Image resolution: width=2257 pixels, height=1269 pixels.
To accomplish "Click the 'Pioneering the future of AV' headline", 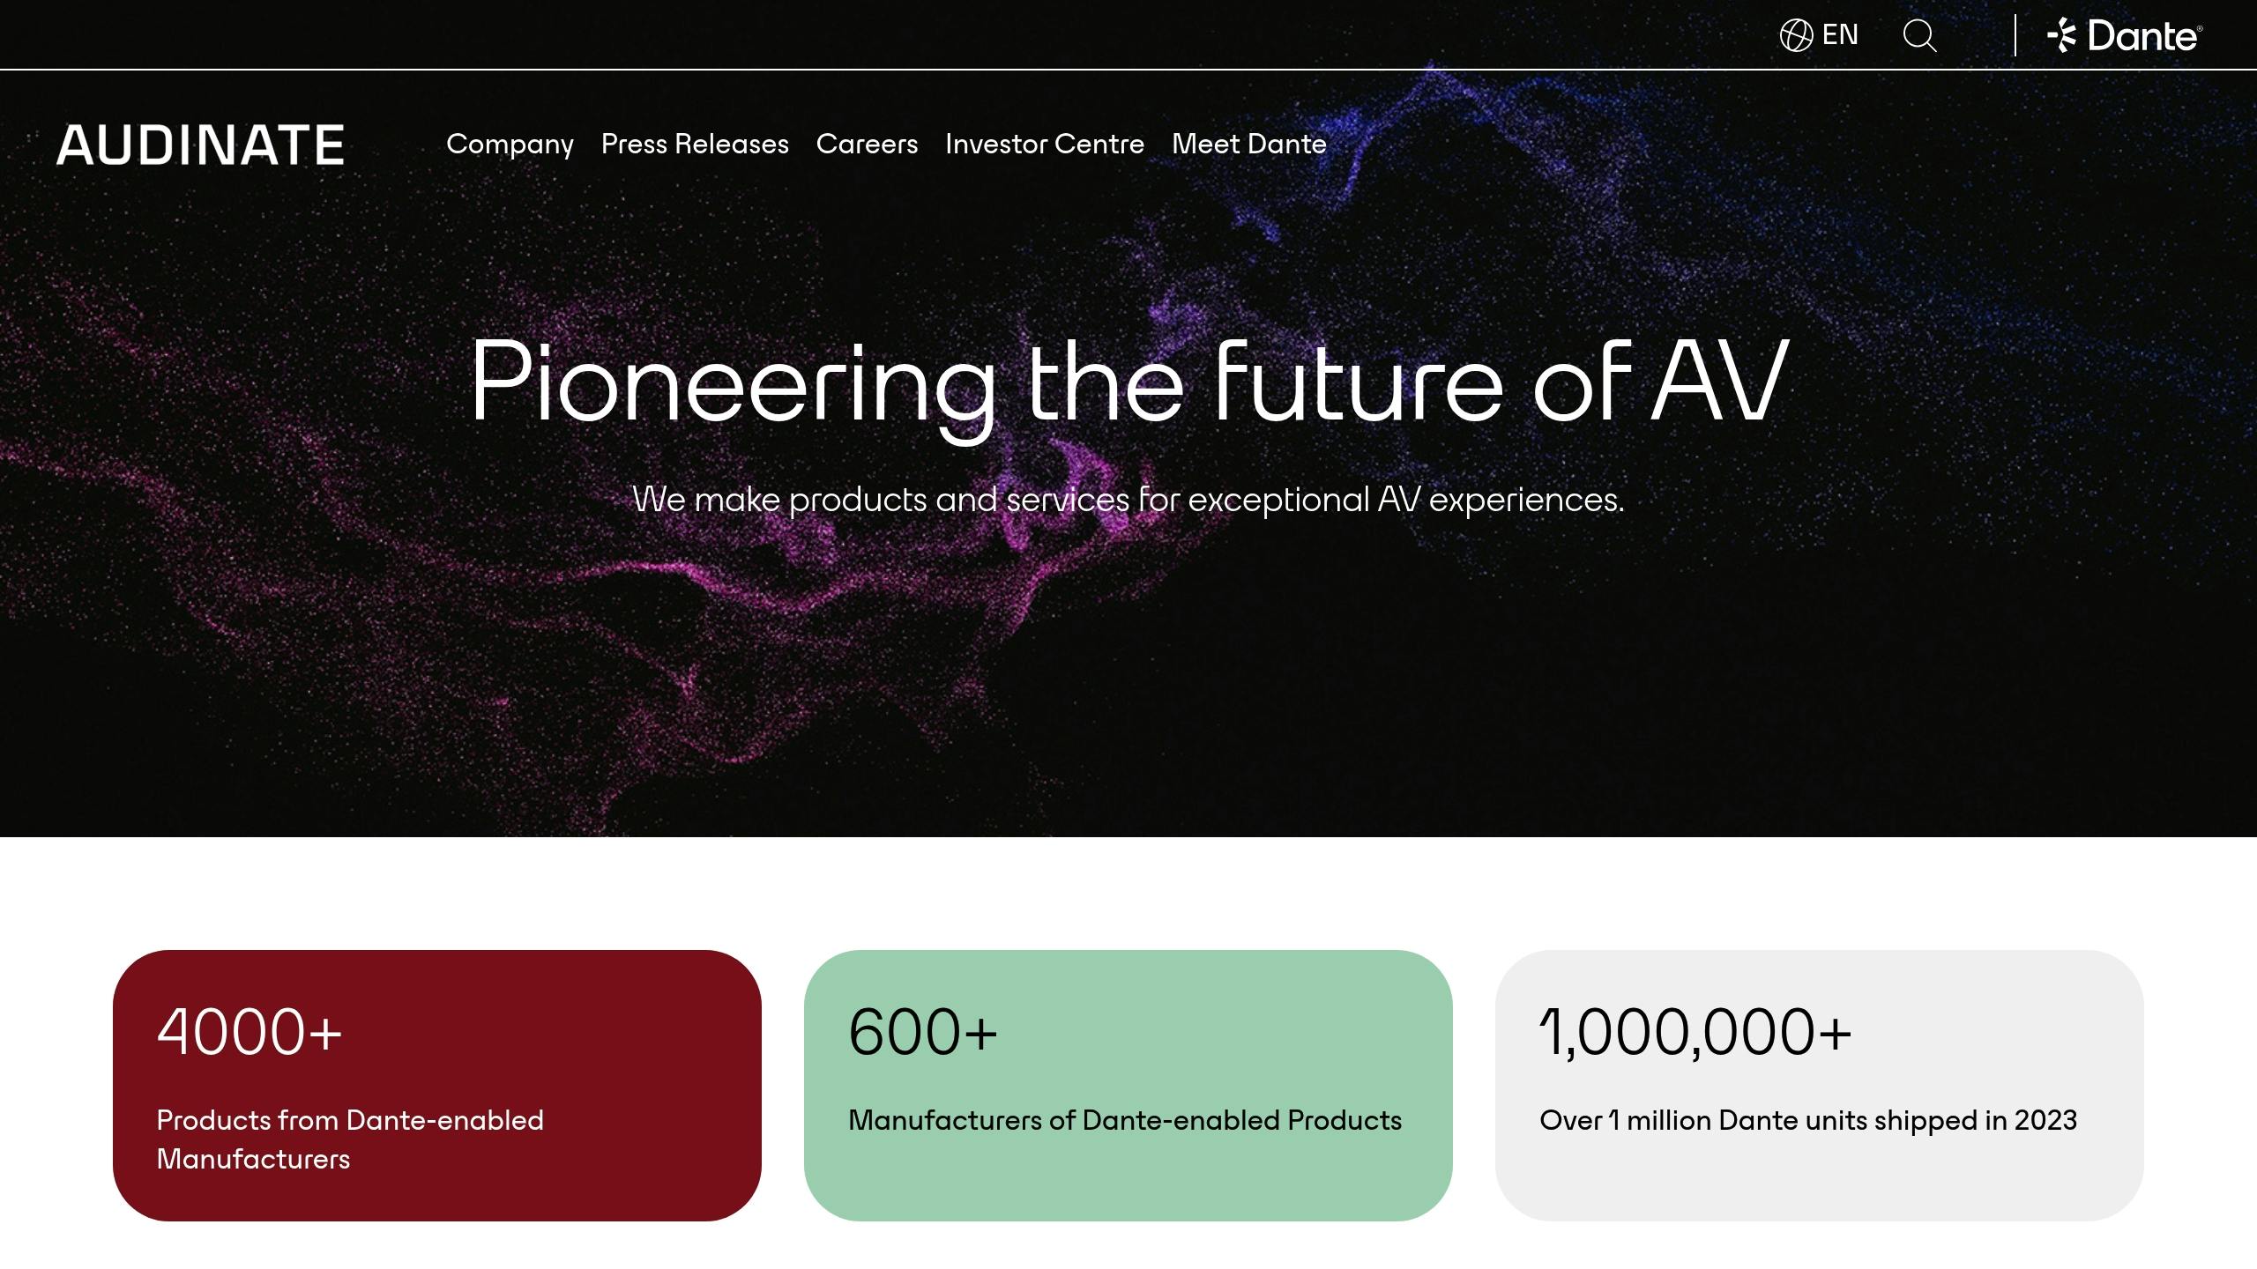I will 1129,384.
